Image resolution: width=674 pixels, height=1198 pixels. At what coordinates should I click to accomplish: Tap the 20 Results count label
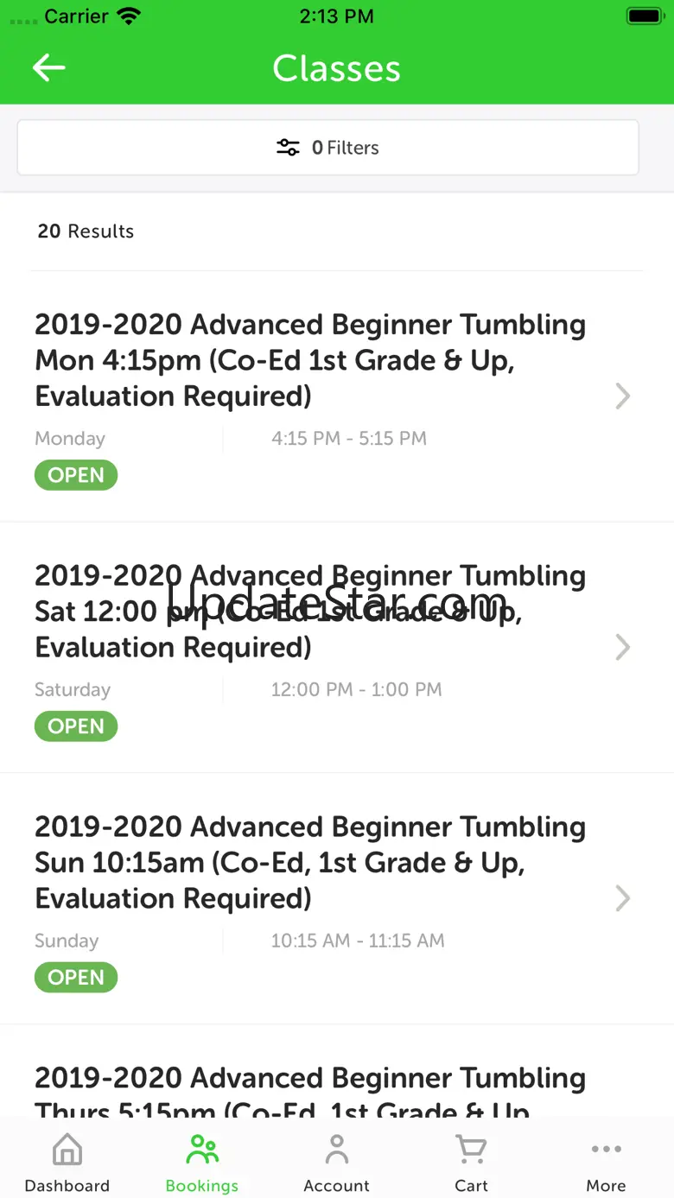pos(86,231)
